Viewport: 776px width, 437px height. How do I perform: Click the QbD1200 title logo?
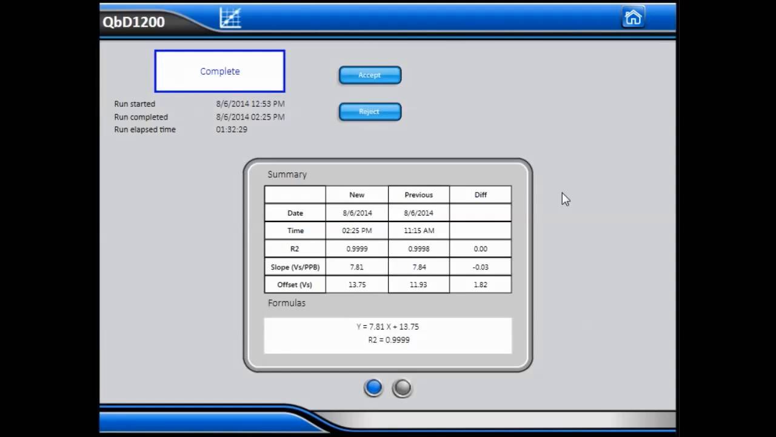tap(134, 22)
